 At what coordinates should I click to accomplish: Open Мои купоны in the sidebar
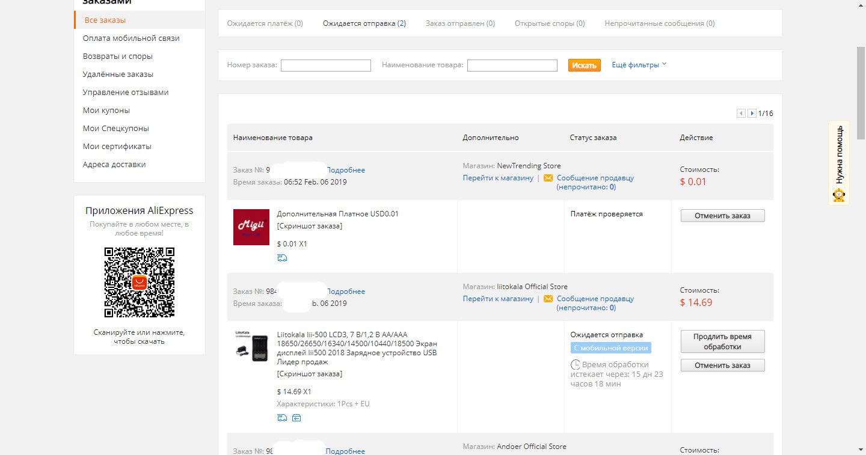106,111
